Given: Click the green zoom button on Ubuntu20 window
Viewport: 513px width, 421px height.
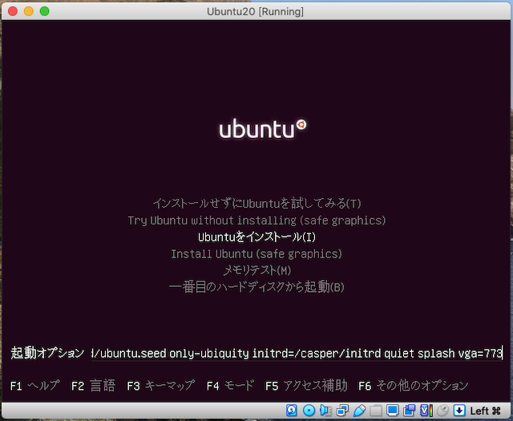Looking at the screenshot, I should [x=45, y=11].
